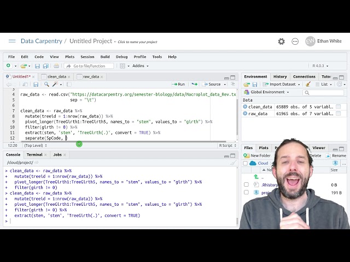Click the Environment search box
The width and height of the screenshot is (350, 262).
tap(323, 92)
